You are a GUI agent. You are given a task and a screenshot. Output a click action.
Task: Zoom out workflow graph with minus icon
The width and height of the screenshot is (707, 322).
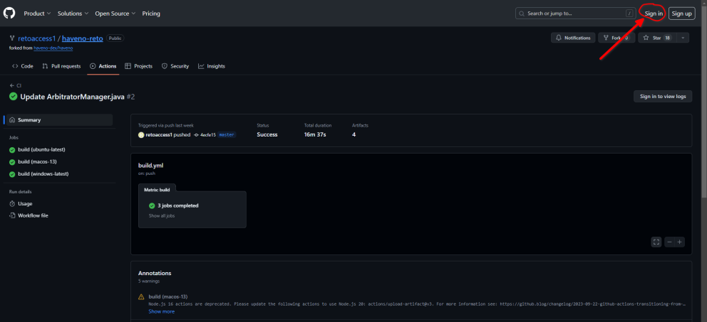[669, 242]
